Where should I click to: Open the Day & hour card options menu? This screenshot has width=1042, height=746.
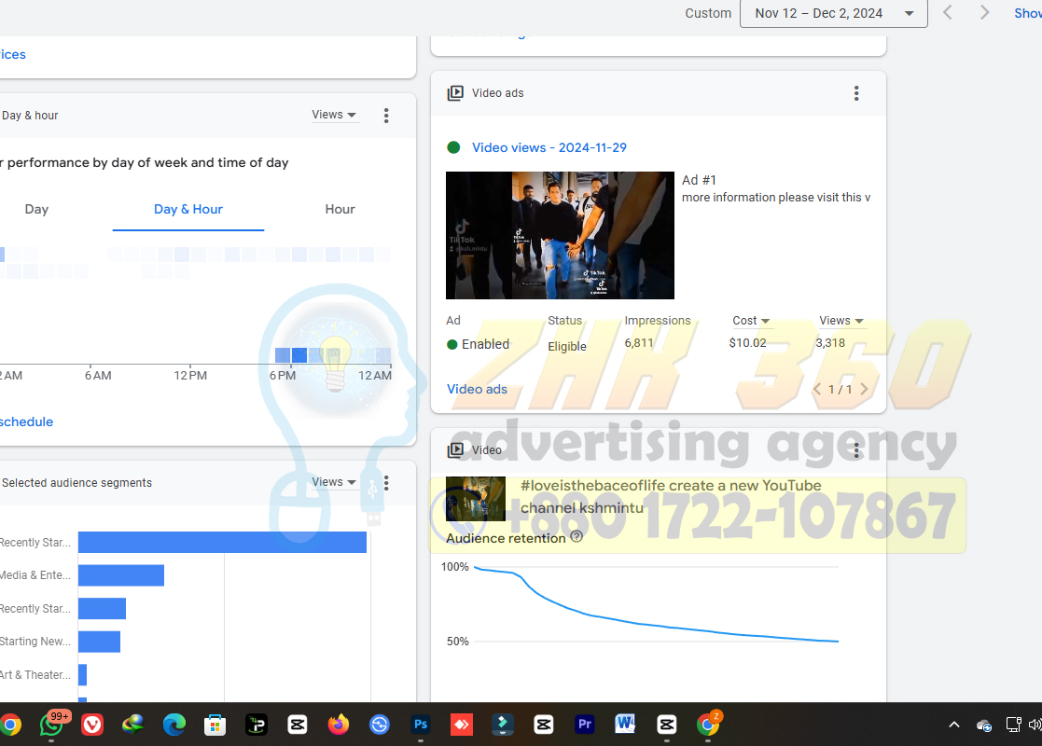[386, 116]
